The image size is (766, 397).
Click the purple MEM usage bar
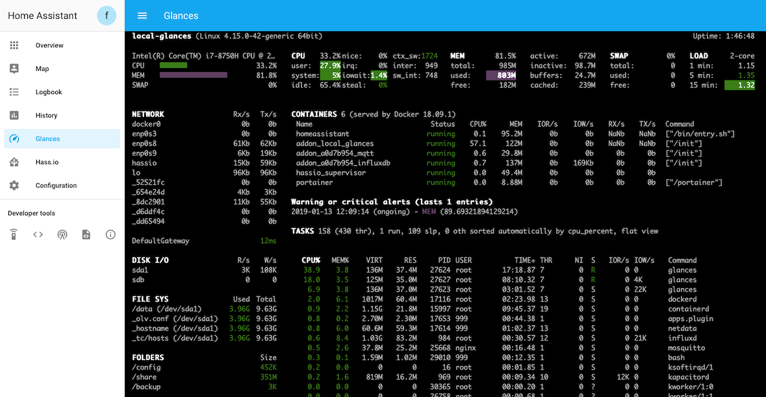pyautogui.click(x=194, y=75)
